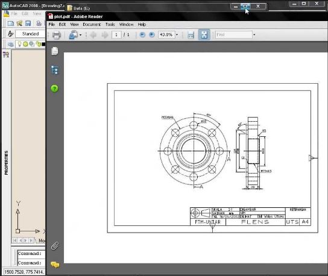Open Layer Properties Manager icon in AutoCAD
Image resolution: width=328 pixels, height=276 pixels.
(10, 44)
